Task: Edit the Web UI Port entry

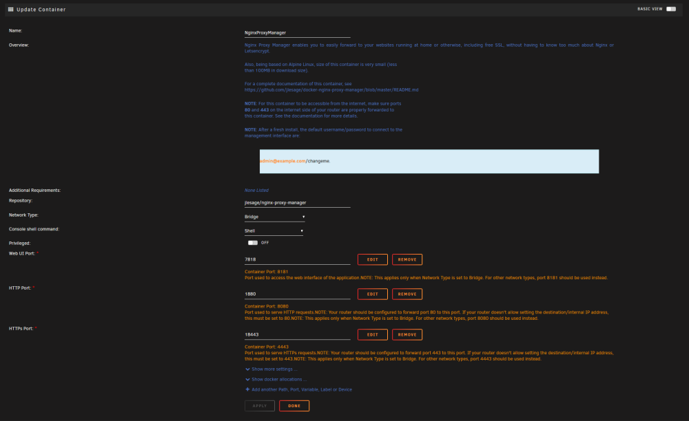Action: 373,259
